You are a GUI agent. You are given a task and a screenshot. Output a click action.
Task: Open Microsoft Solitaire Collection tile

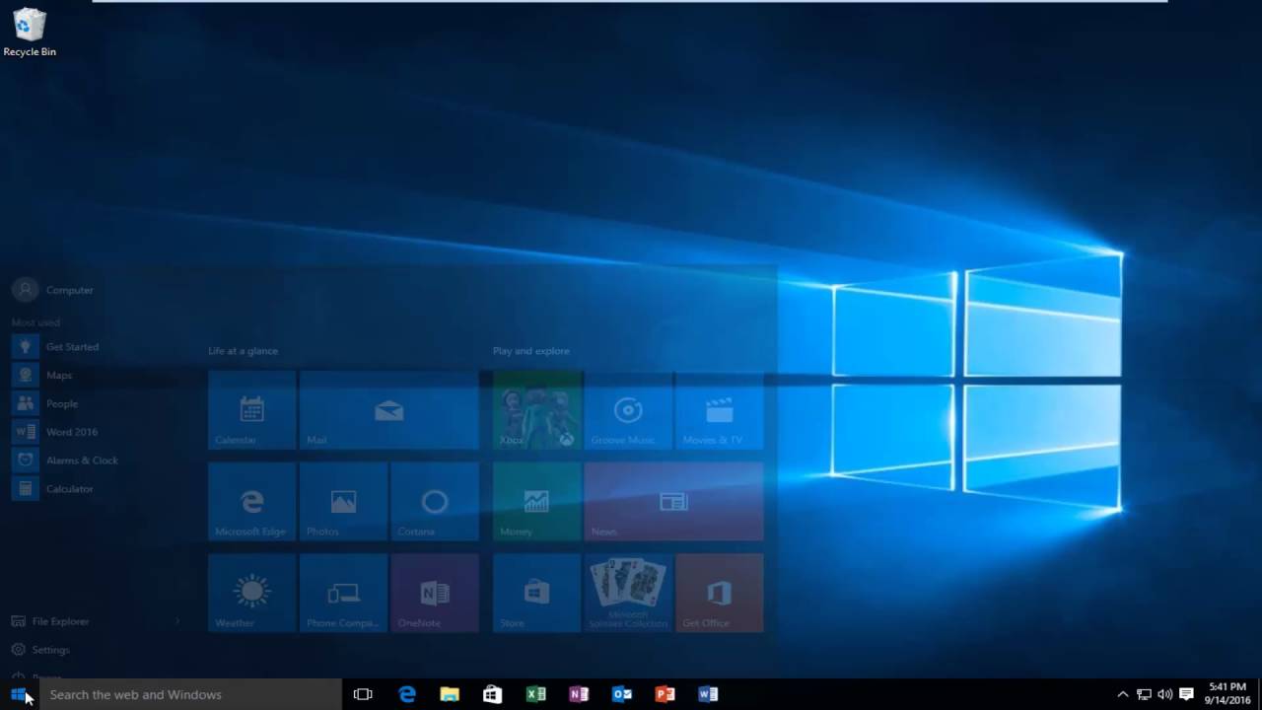628,593
